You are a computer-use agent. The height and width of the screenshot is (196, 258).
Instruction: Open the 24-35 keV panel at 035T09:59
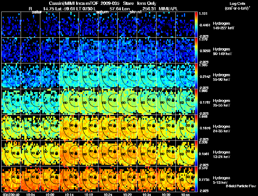point(11,127)
